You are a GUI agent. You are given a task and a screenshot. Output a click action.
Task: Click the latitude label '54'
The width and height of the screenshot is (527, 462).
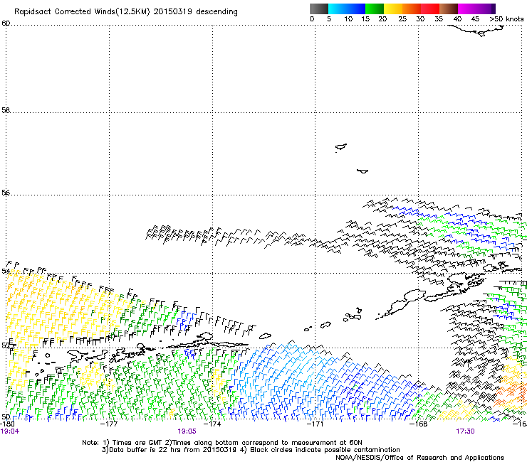pyautogui.click(x=6, y=271)
